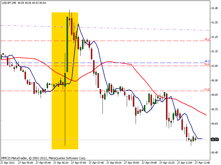The image size is (221, 165).
Task: Click the 81.45 price axis label
Action: (215, 8)
